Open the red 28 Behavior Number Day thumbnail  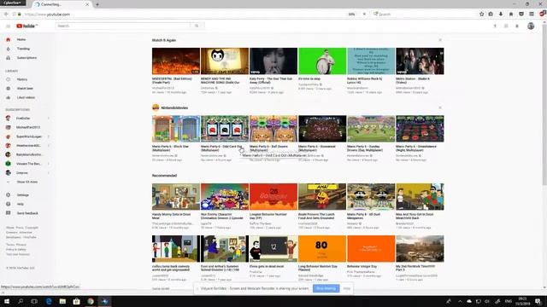pos(273,197)
